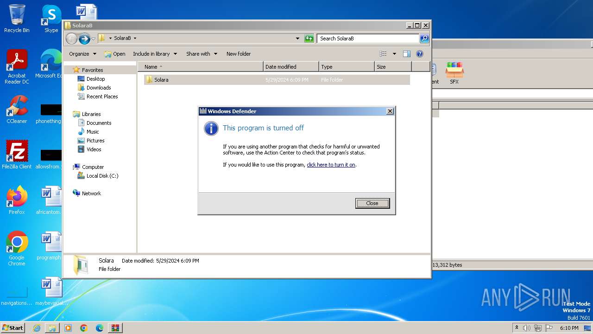593x334 pixels.
Task: Click the Back navigation arrow
Action: click(71, 39)
